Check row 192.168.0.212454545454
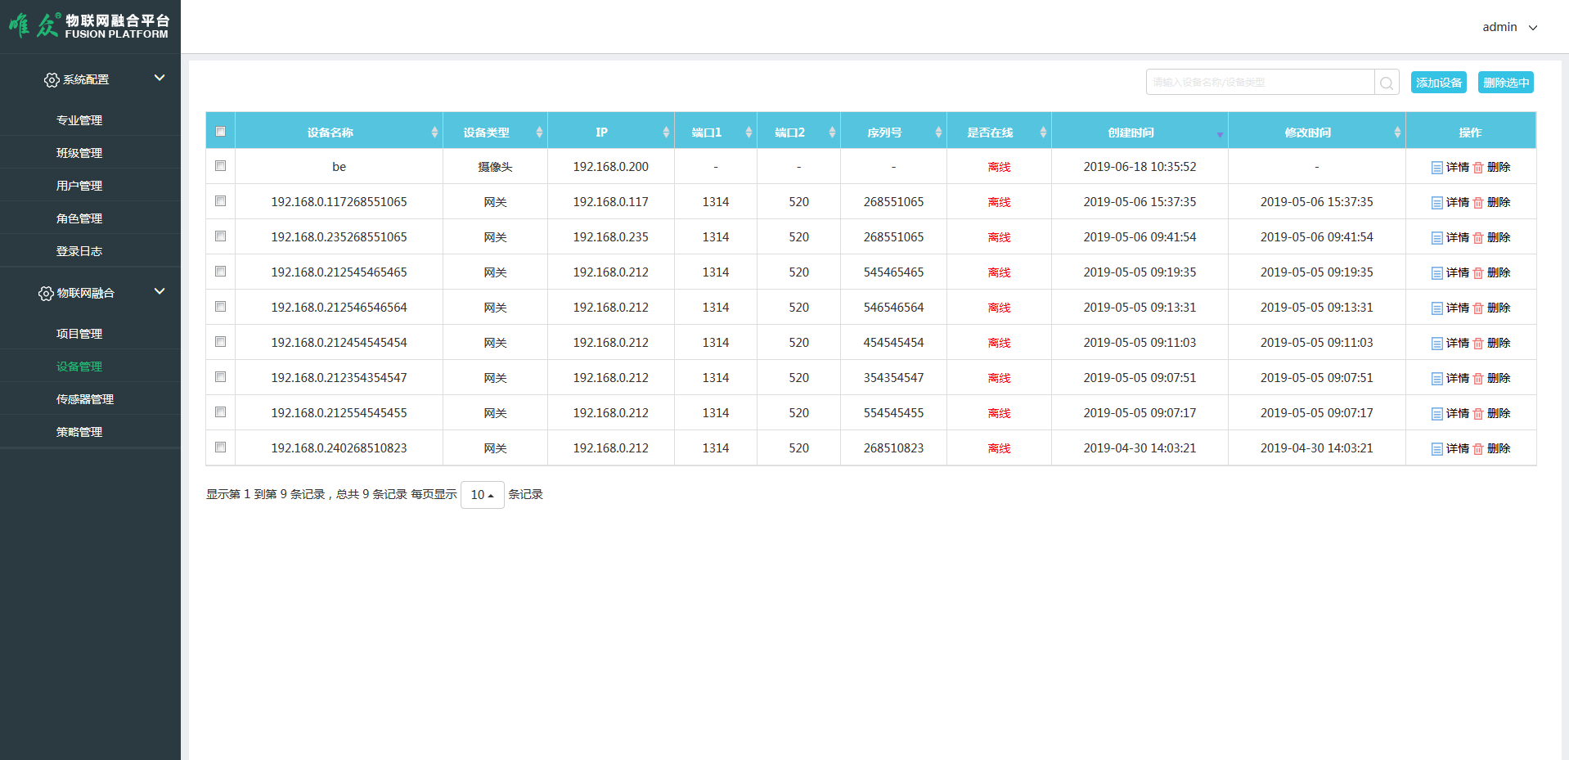The width and height of the screenshot is (1569, 760). point(220,341)
